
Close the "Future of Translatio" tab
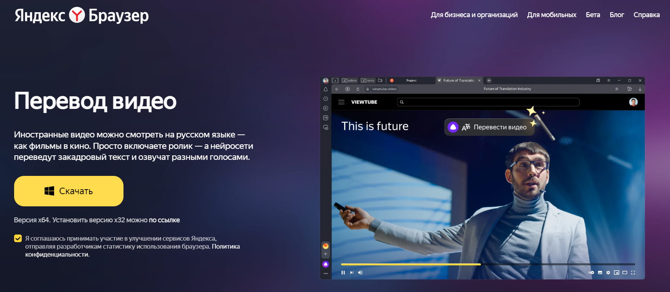pos(479,80)
